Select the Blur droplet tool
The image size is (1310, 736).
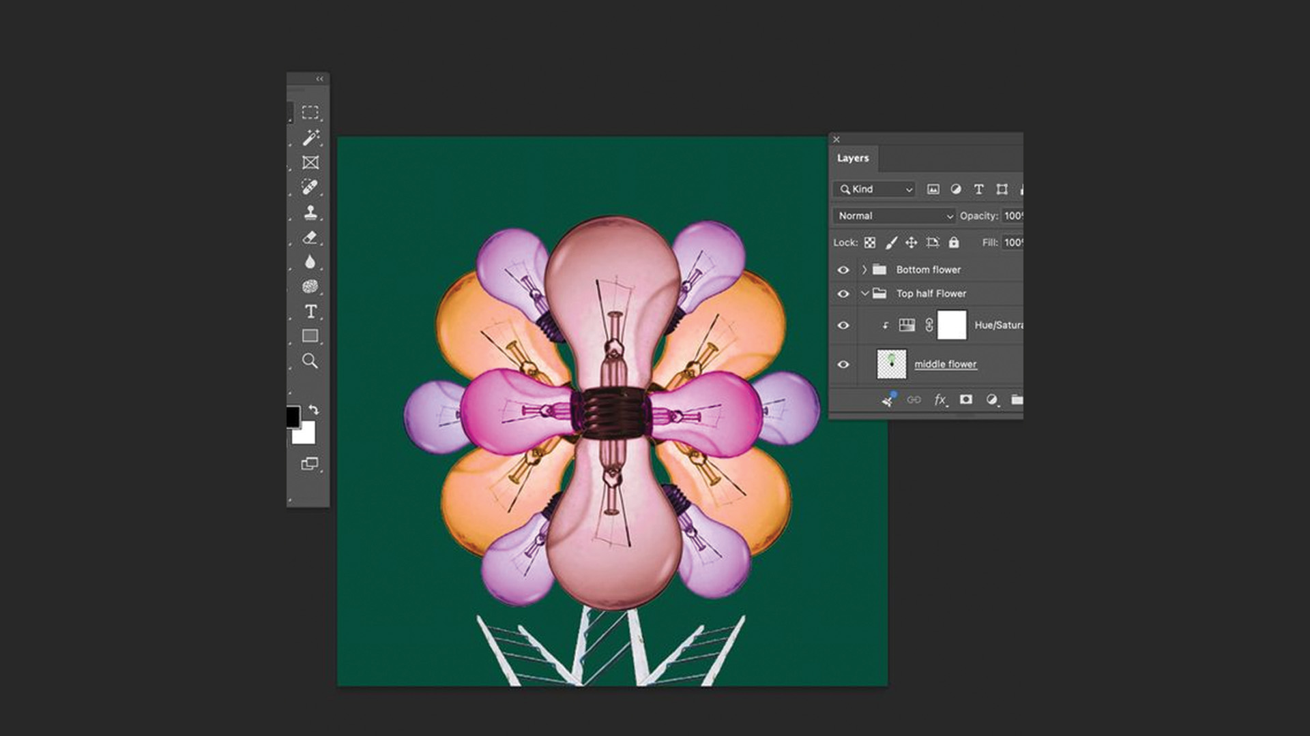(x=310, y=262)
